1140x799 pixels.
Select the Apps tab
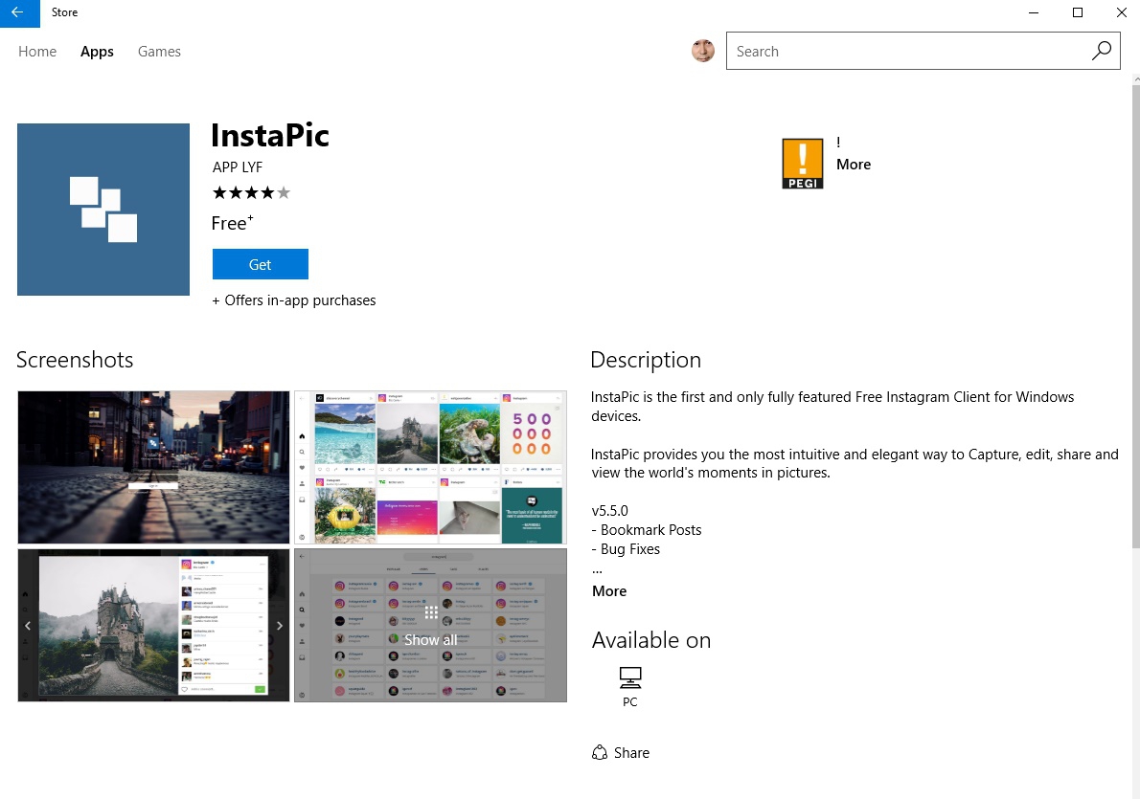pos(97,52)
